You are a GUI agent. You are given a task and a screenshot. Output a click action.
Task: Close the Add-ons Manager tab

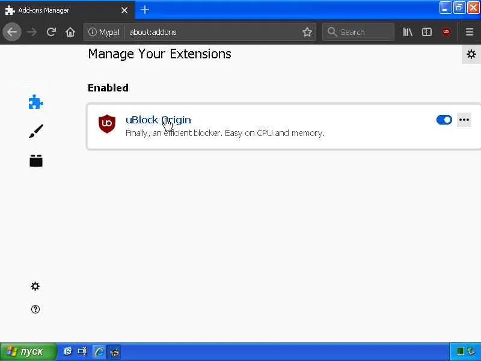click(x=124, y=10)
